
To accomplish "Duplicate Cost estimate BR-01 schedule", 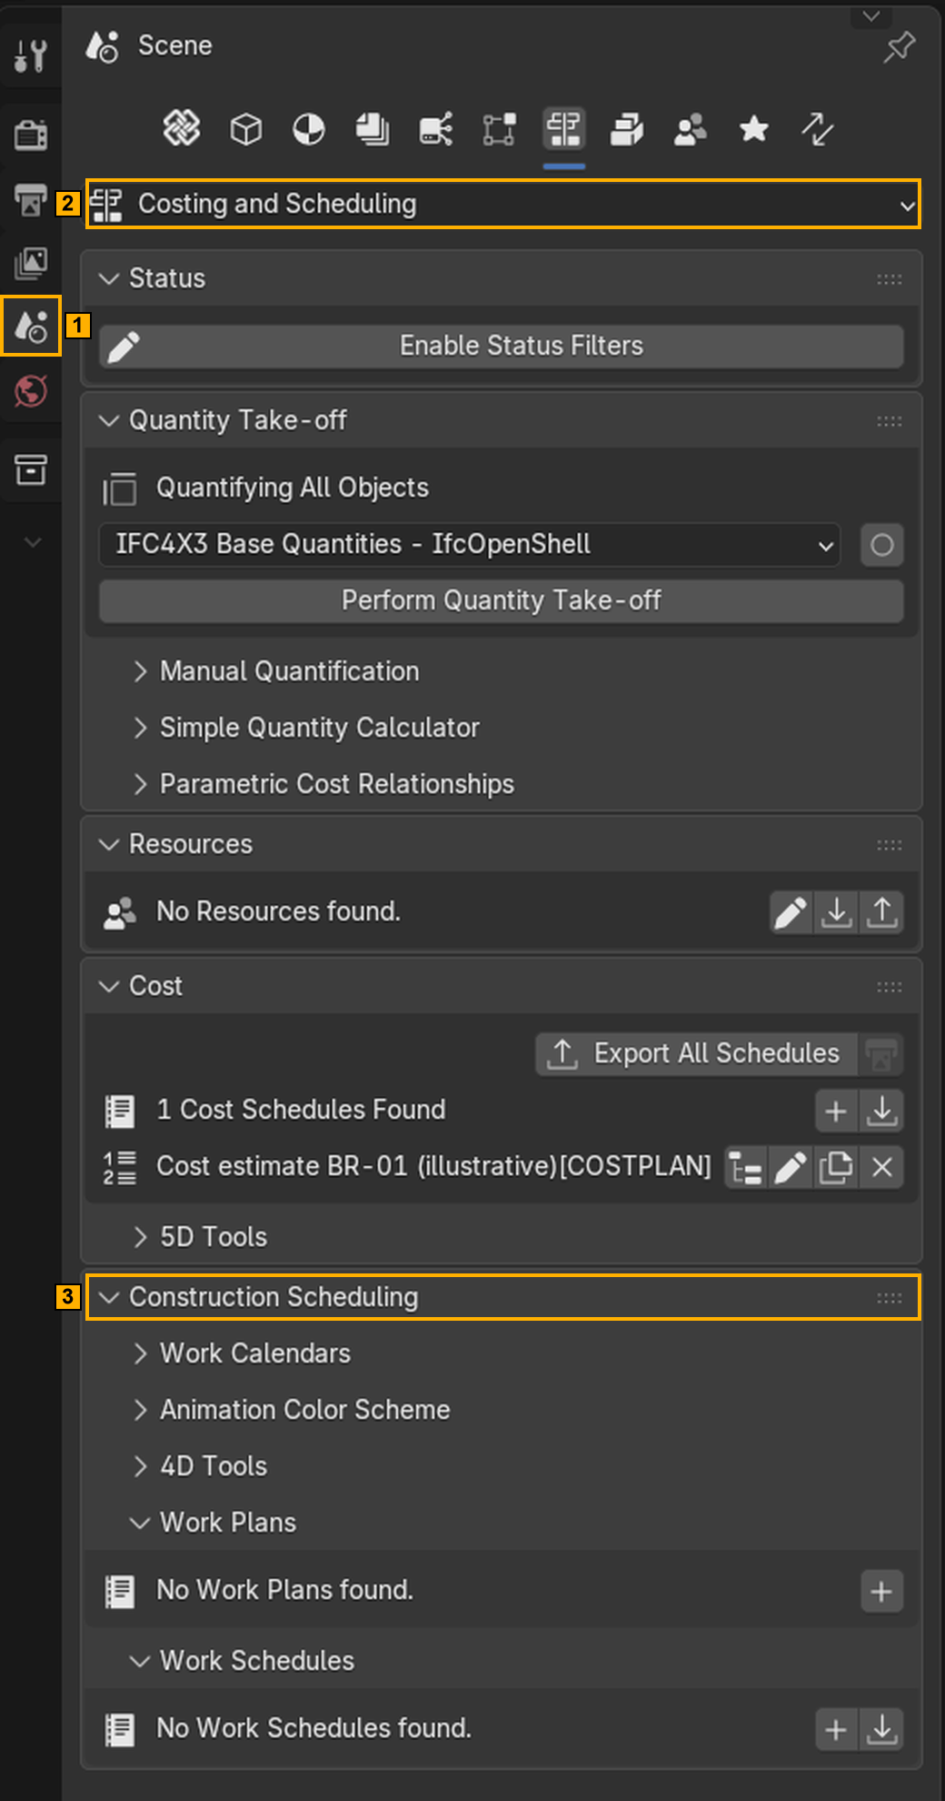I will click(x=836, y=1167).
